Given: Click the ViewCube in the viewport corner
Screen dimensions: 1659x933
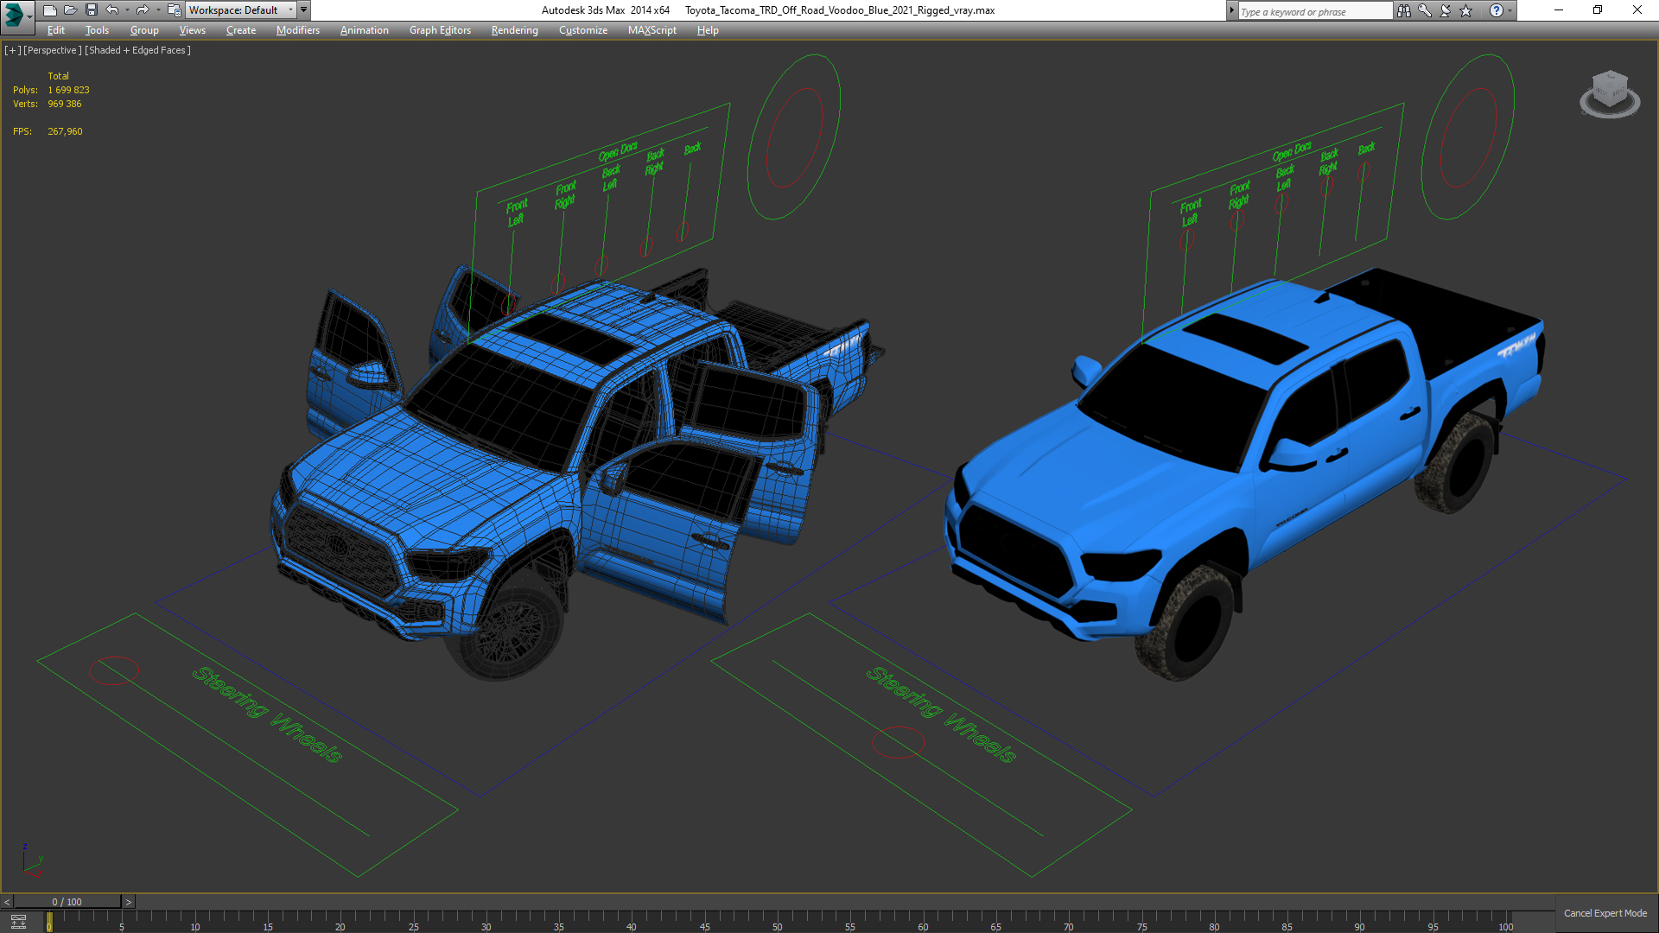Looking at the screenshot, I should (x=1610, y=93).
